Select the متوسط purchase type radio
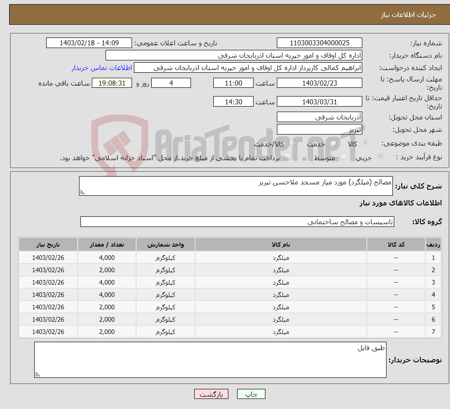This screenshot has width=450, height=409. 344,156
